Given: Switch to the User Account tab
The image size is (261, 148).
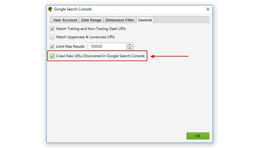Looking at the screenshot, I should (x=65, y=20).
